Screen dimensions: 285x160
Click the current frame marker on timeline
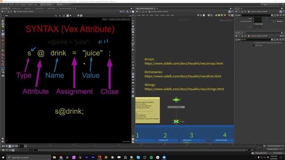coord(76,144)
